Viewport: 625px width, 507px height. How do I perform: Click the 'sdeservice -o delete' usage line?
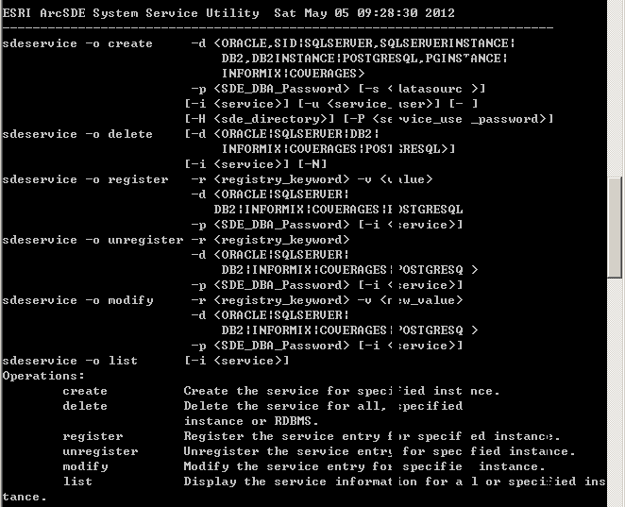click(77, 134)
